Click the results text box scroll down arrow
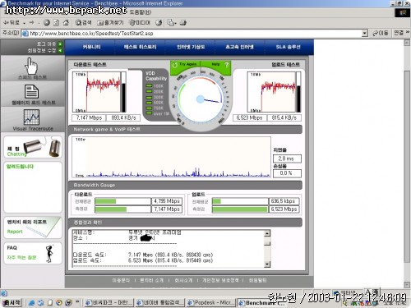This screenshot has height=308, width=411. pos(267,264)
